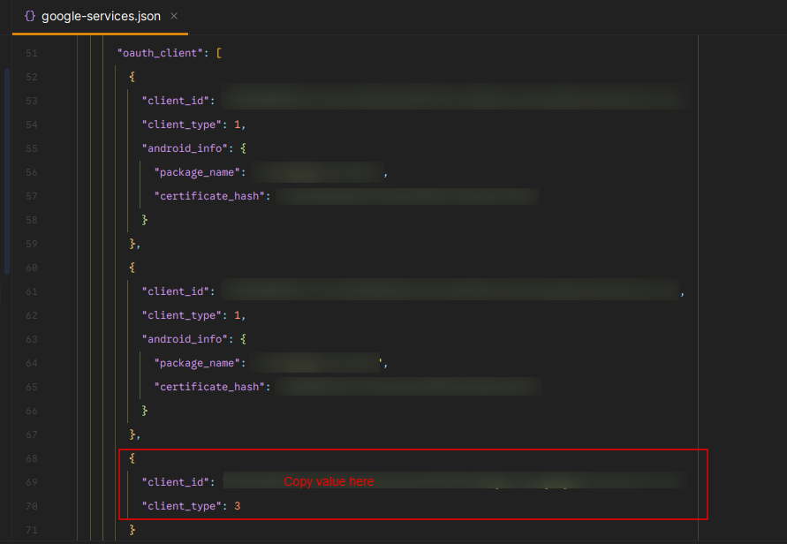Image resolution: width=787 pixels, height=544 pixels.
Task: Click the opening square bracket after "oauth_client"
Action: 218,53
